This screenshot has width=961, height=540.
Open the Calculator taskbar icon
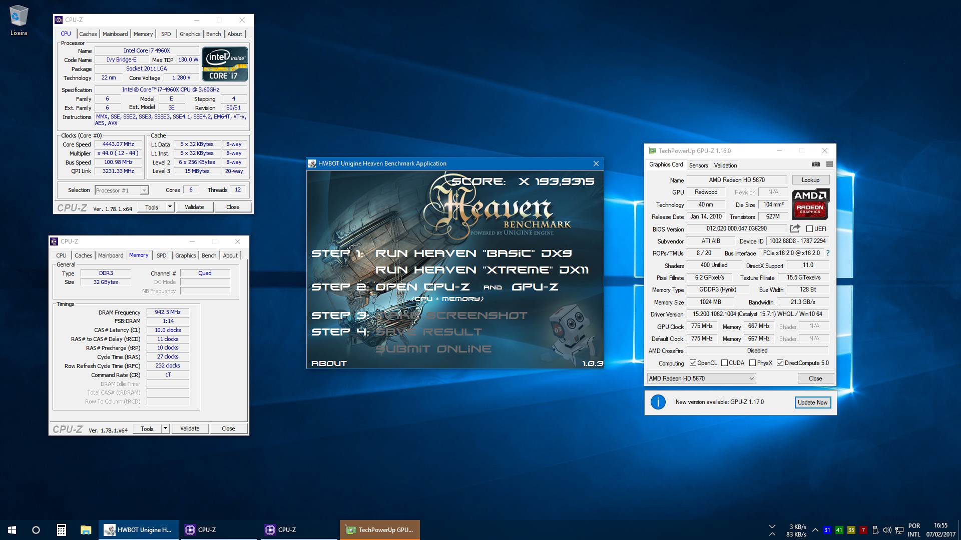click(x=61, y=530)
